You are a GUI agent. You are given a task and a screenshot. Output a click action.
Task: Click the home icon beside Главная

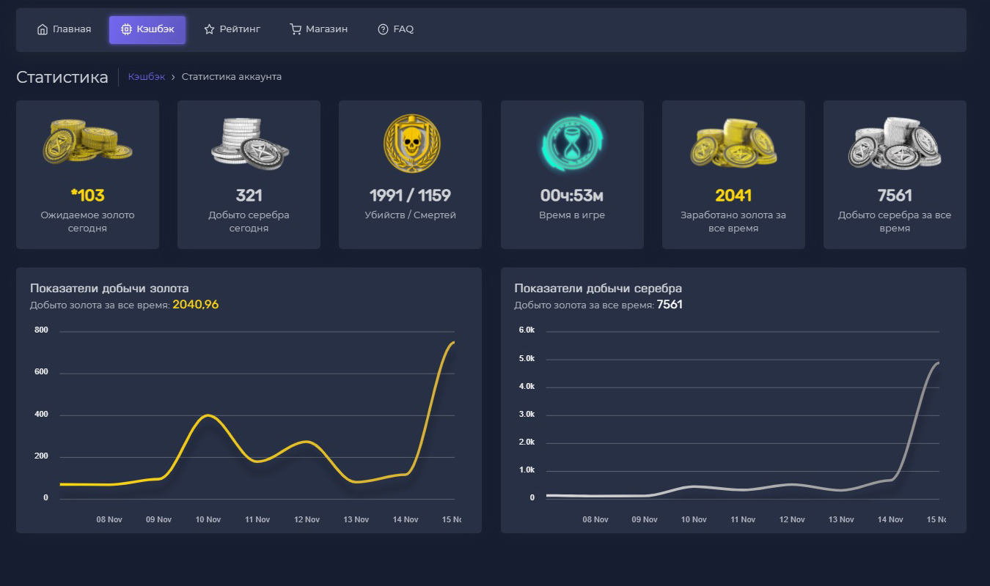(43, 29)
